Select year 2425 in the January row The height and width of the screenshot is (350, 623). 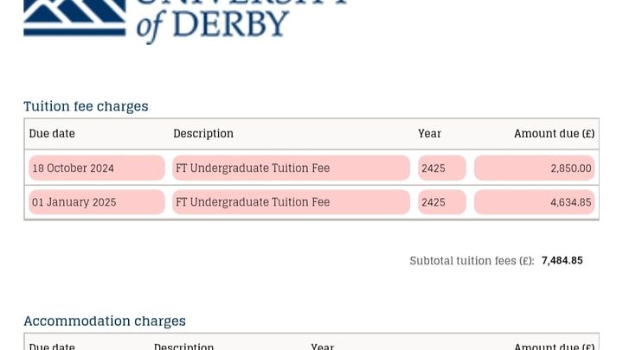pyautogui.click(x=442, y=202)
